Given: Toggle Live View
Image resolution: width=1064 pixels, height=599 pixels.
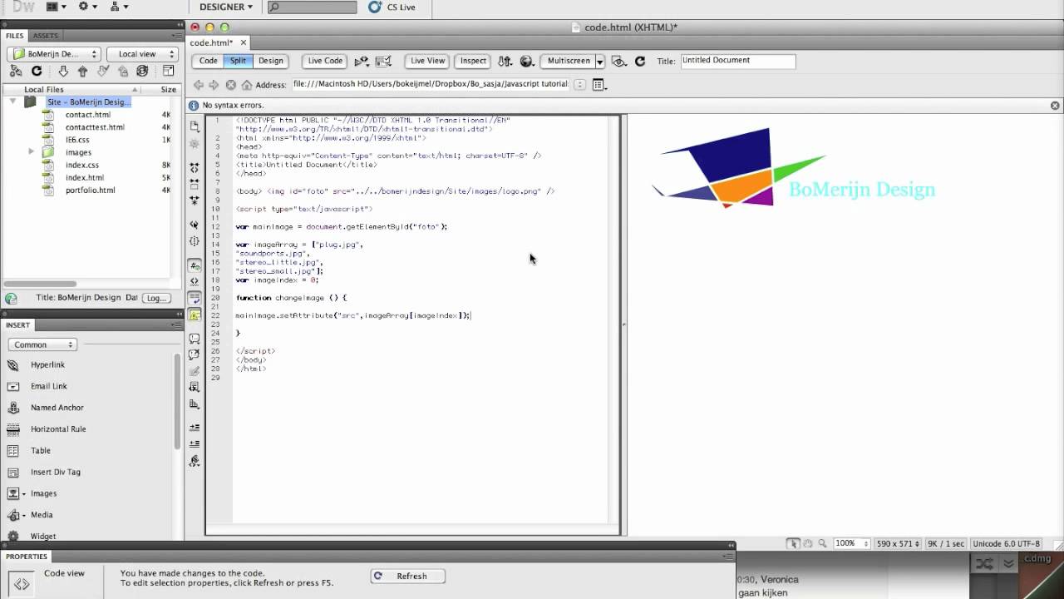Looking at the screenshot, I should (x=428, y=61).
